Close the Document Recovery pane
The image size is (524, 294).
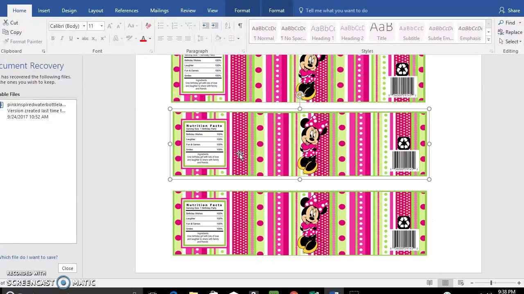(68, 268)
